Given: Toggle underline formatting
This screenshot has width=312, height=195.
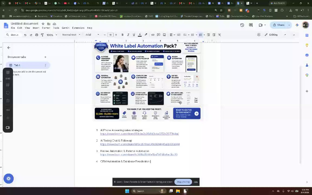Looking at the screenshot, I should tap(134, 35).
